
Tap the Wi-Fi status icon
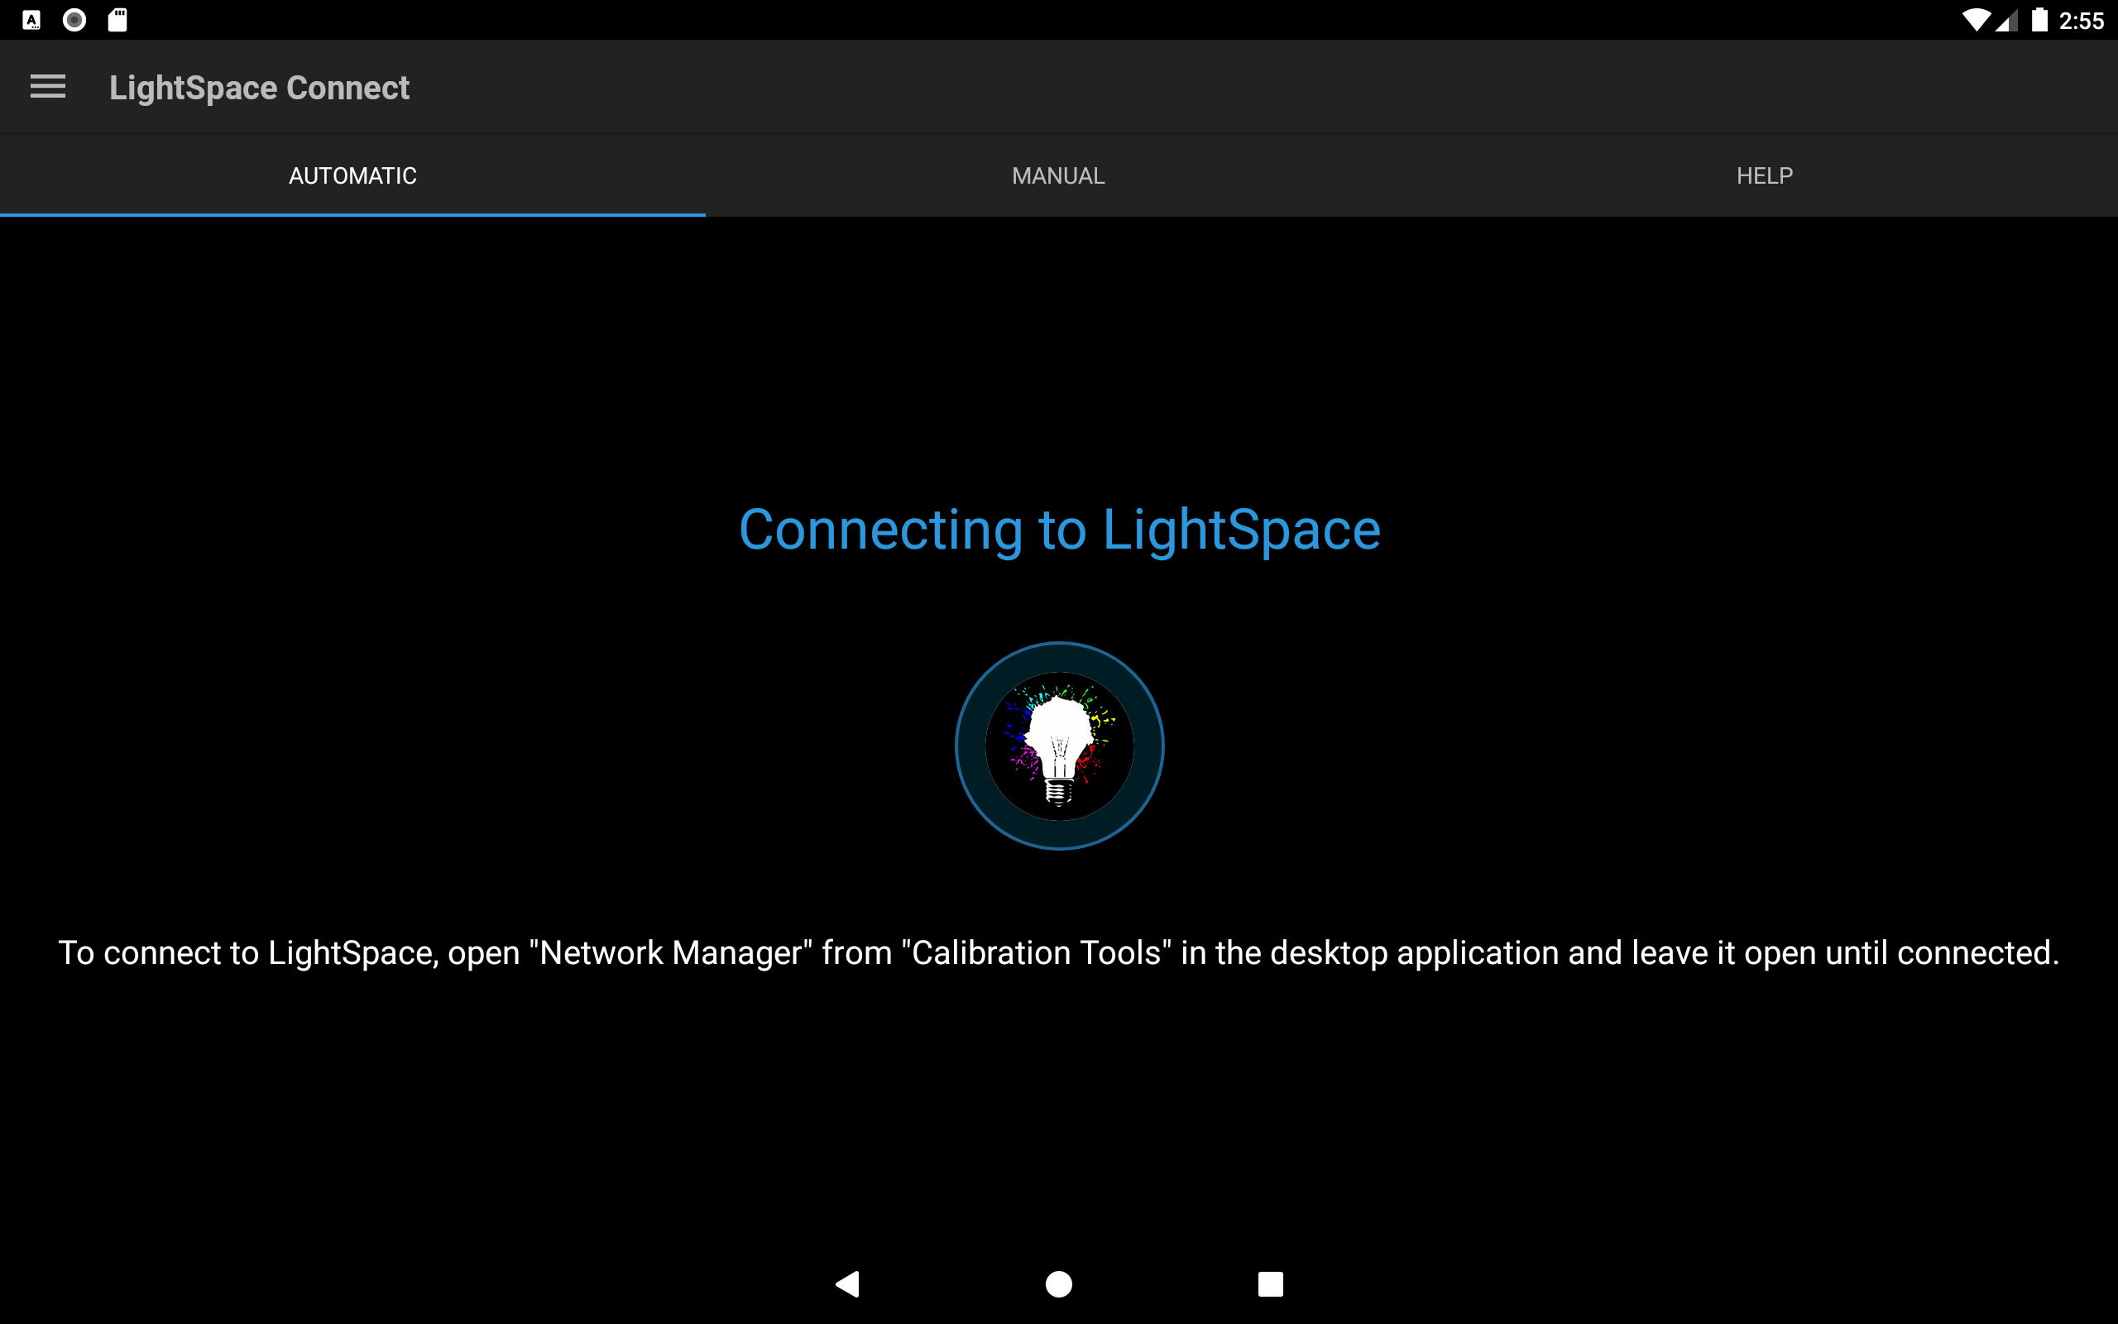click(x=1975, y=20)
